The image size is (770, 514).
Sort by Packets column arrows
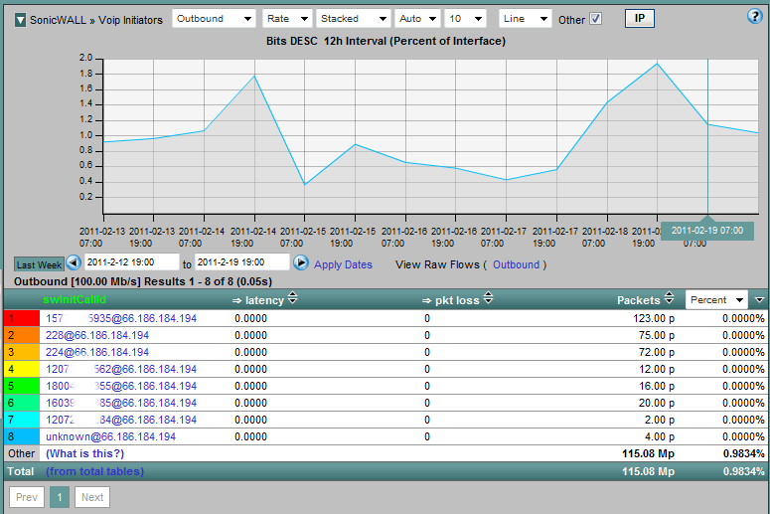pyautogui.click(x=670, y=300)
